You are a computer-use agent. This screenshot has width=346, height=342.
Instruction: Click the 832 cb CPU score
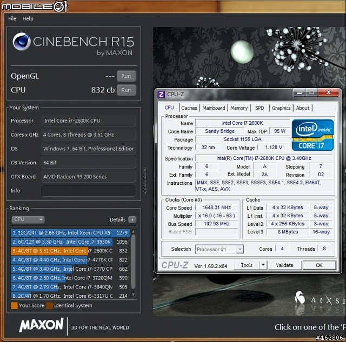(x=103, y=90)
